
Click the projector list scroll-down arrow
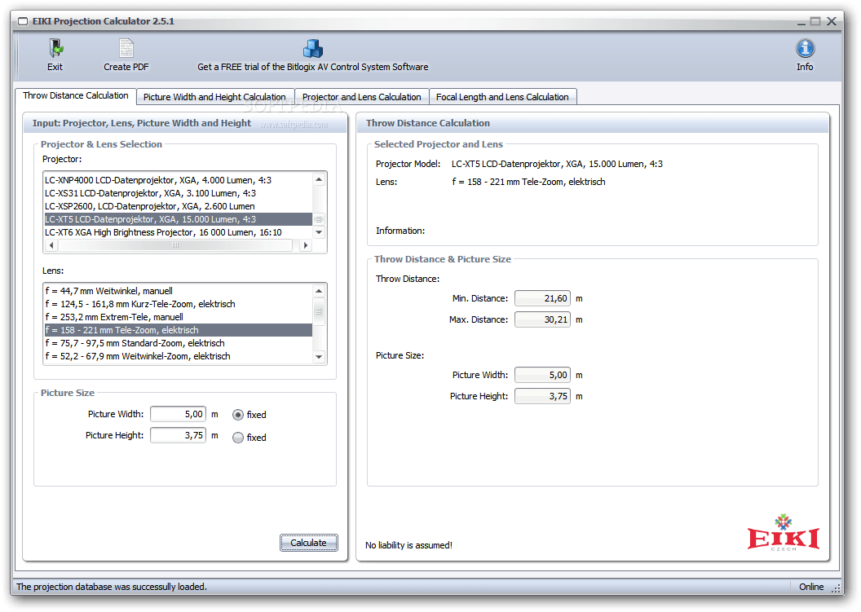tap(319, 233)
